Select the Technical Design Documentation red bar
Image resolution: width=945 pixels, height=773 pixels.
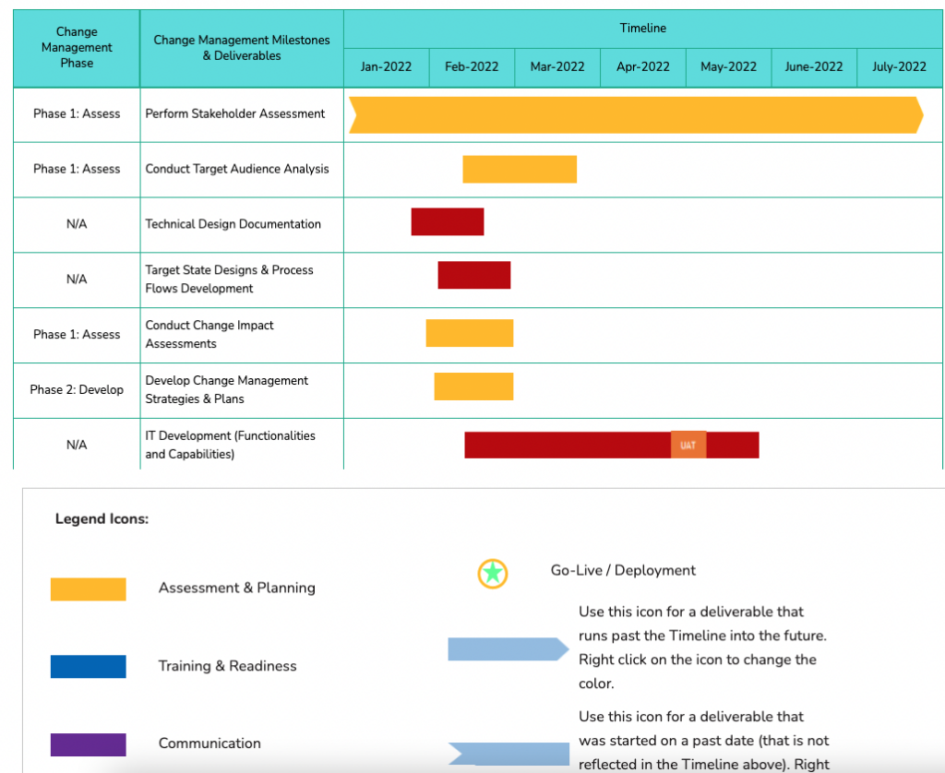pyautogui.click(x=448, y=222)
